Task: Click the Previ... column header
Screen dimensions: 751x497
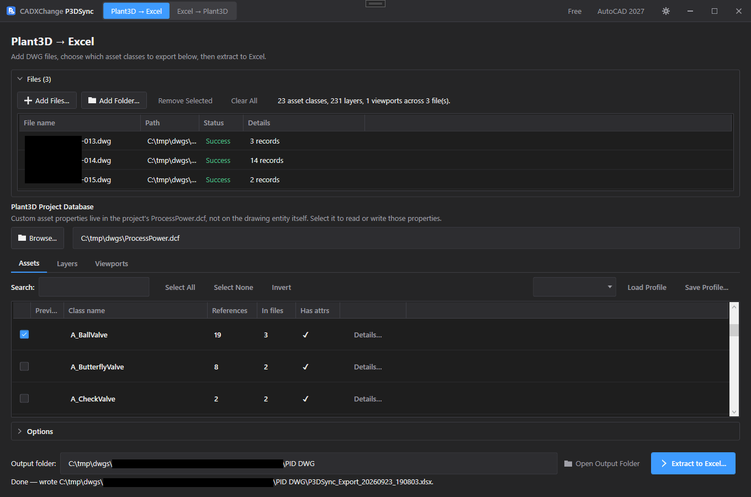Action: [x=47, y=310]
